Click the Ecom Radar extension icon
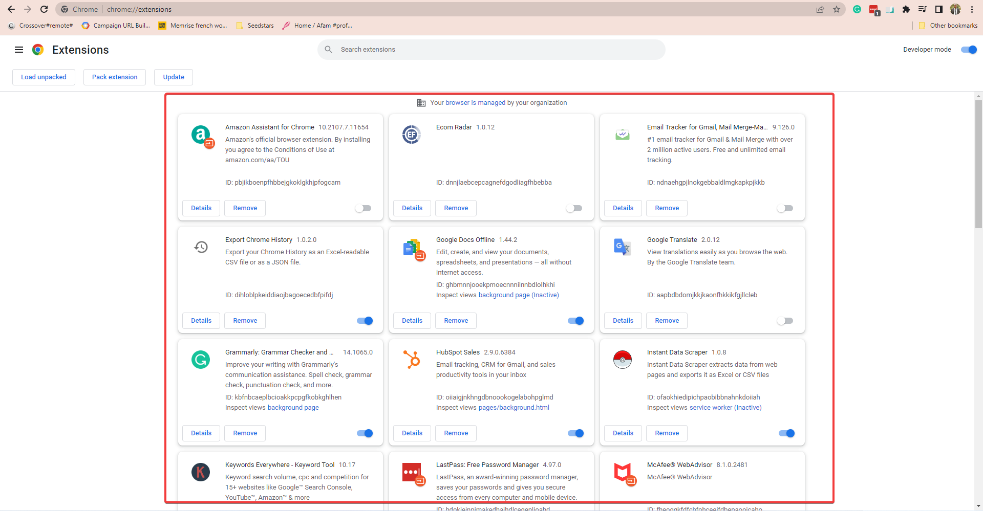Image resolution: width=983 pixels, height=511 pixels. pyautogui.click(x=411, y=135)
